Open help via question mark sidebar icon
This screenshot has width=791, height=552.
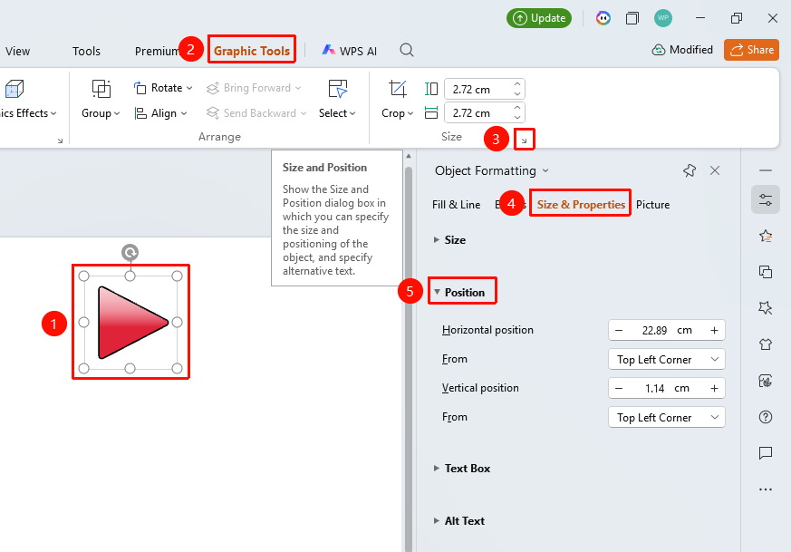coord(766,417)
